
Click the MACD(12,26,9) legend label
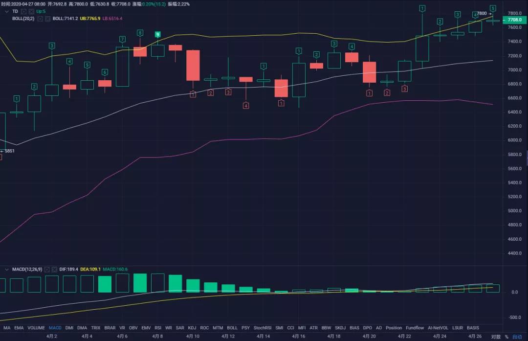coord(27,269)
